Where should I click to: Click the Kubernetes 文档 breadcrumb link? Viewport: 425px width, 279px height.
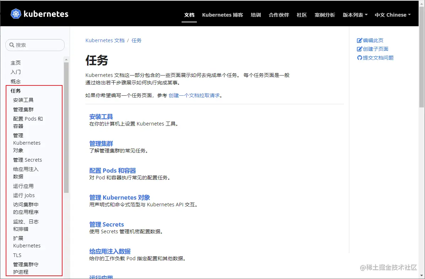105,40
